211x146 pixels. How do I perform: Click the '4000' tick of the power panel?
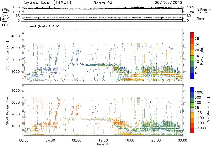(15, 36)
